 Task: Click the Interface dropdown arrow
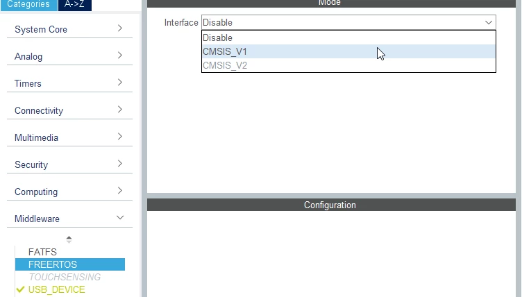tap(489, 23)
